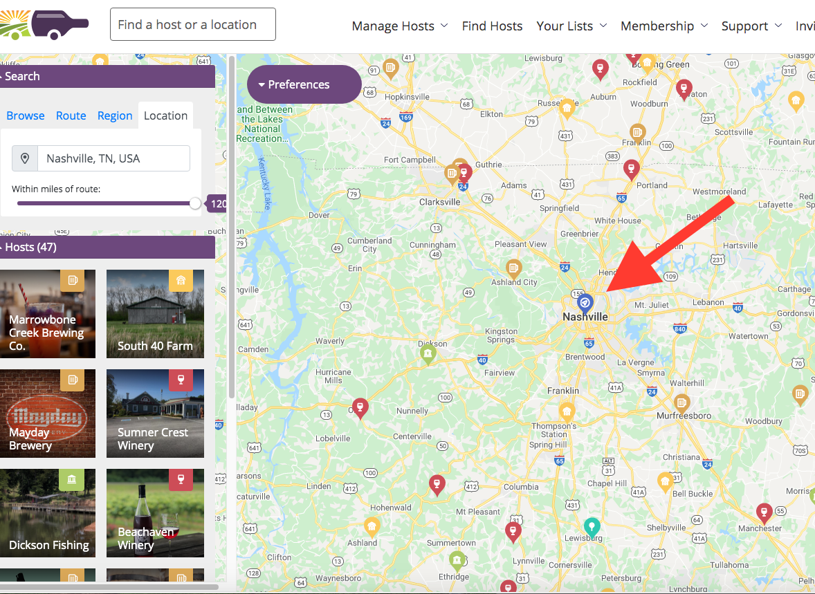Select the red winery marker at Manchester
Image resolution: width=815 pixels, height=594 pixels.
pyautogui.click(x=764, y=513)
